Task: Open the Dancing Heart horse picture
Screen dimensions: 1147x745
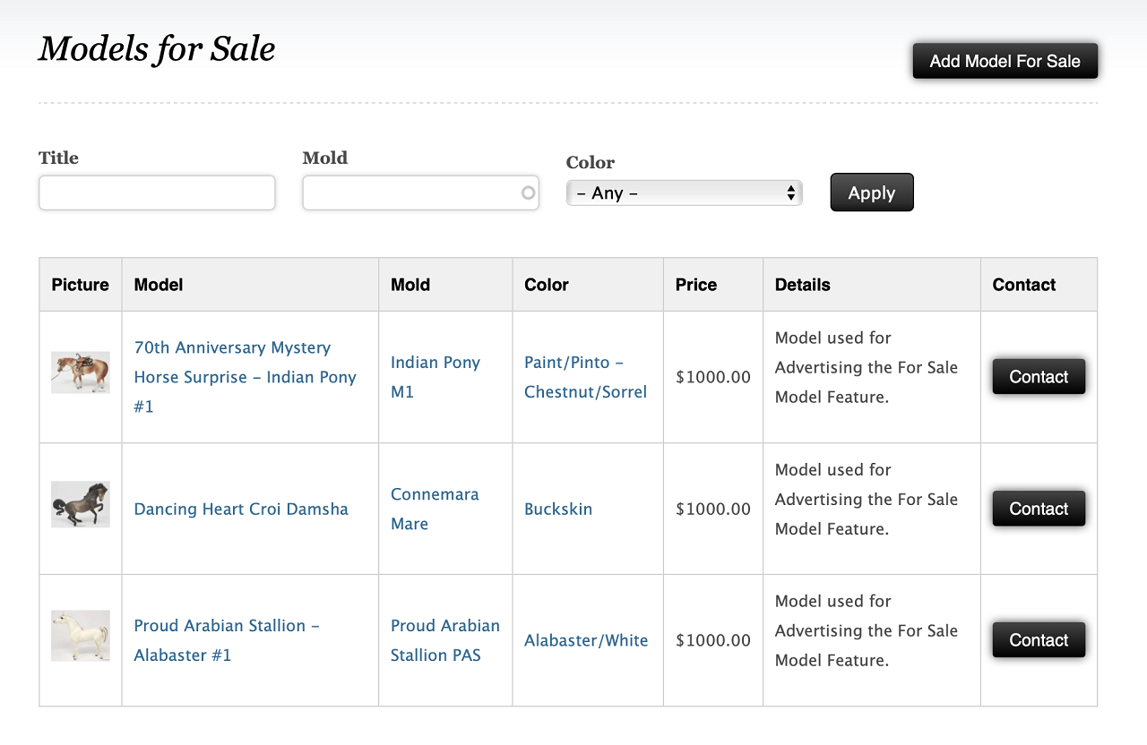Action: [x=80, y=504]
